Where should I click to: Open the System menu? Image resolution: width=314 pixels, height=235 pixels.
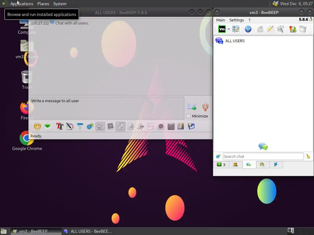click(x=60, y=4)
